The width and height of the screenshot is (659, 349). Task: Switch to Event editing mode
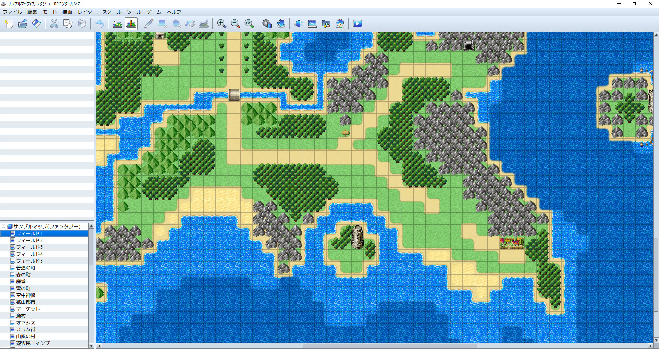(131, 24)
